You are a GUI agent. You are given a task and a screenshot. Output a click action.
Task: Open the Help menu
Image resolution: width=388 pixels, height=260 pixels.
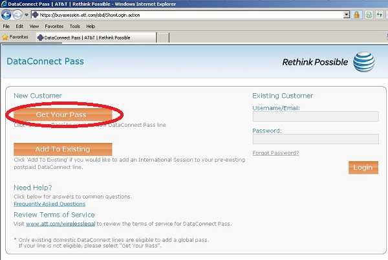pyautogui.click(x=91, y=27)
